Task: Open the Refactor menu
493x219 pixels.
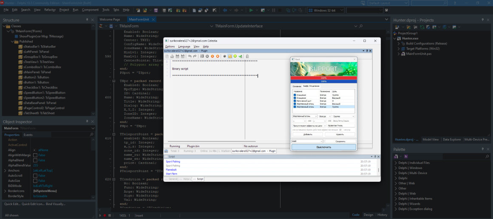Action: [x=50, y=10]
